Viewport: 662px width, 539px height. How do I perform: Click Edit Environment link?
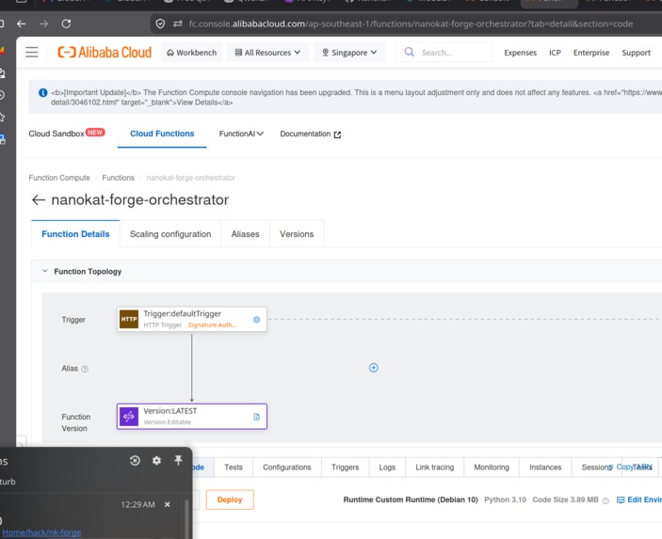(x=639, y=499)
